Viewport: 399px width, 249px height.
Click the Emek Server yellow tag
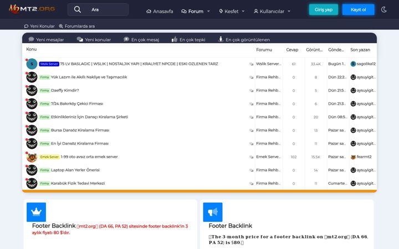tap(49, 157)
